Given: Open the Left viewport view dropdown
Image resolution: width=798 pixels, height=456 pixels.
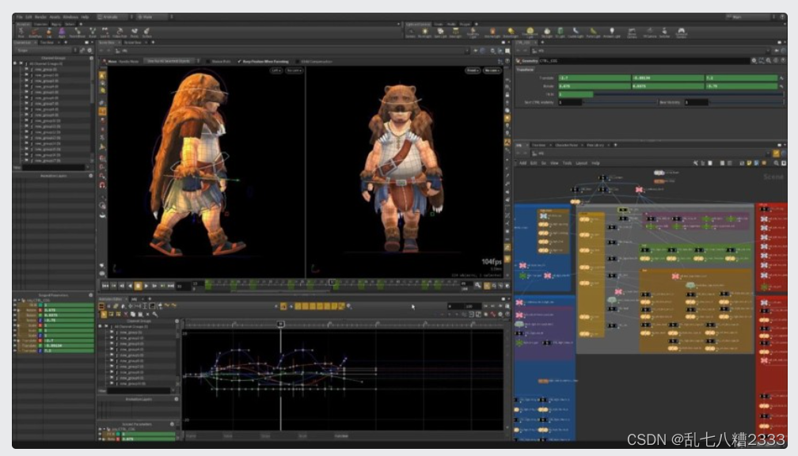Looking at the screenshot, I should tap(276, 70).
